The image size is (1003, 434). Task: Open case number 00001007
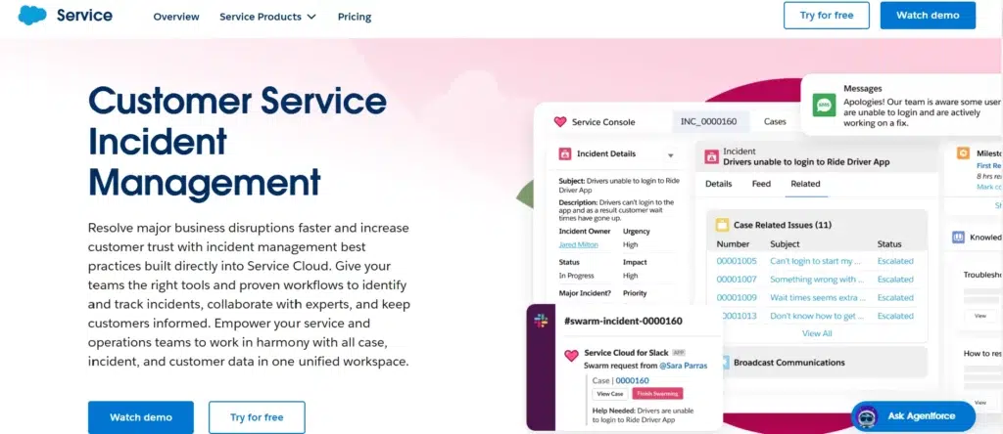[x=737, y=280]
